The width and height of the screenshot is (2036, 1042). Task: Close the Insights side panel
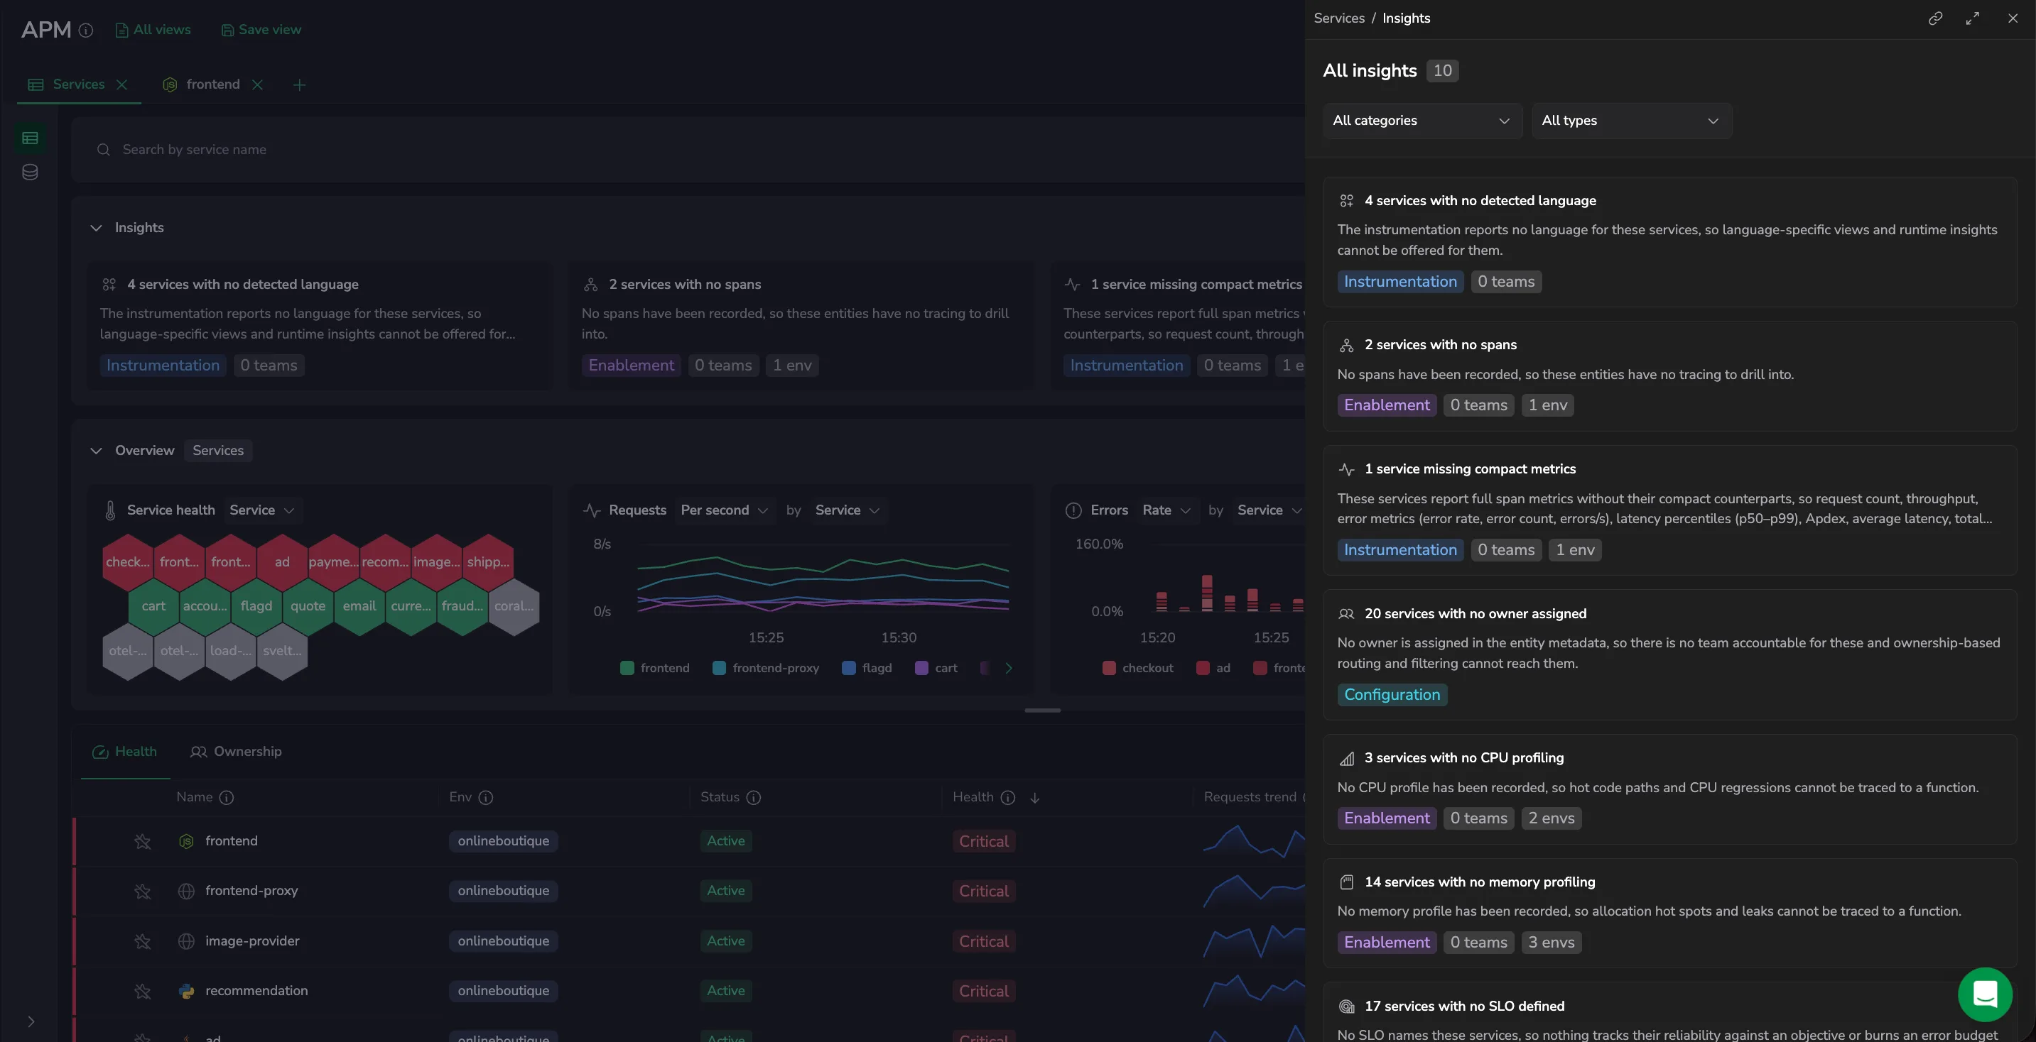pos(2013,18)
